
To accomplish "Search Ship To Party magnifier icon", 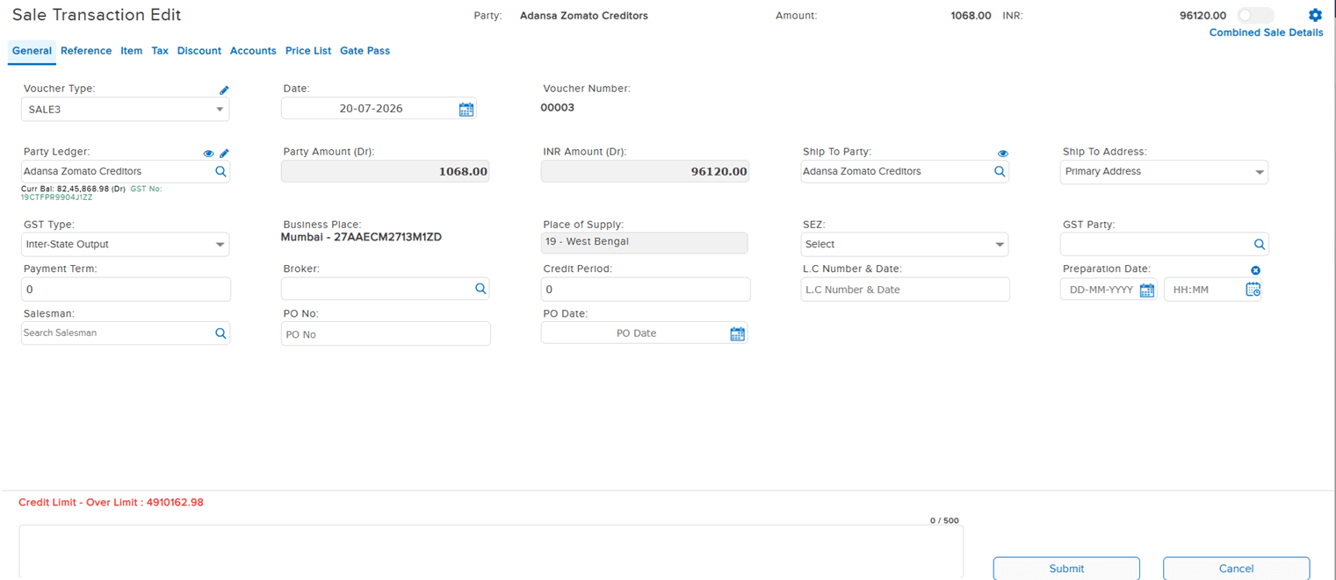I will click(x=1000, y=172).
